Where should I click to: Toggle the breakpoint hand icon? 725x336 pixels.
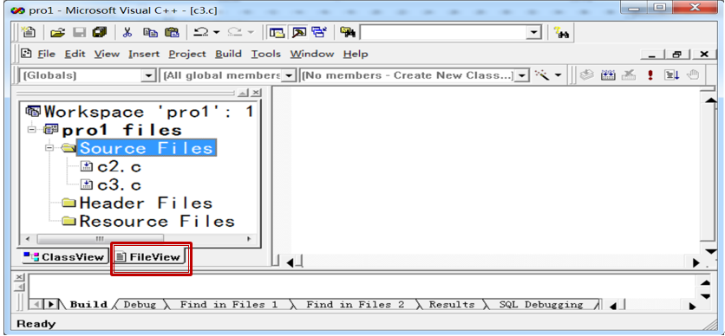(693, 74)
